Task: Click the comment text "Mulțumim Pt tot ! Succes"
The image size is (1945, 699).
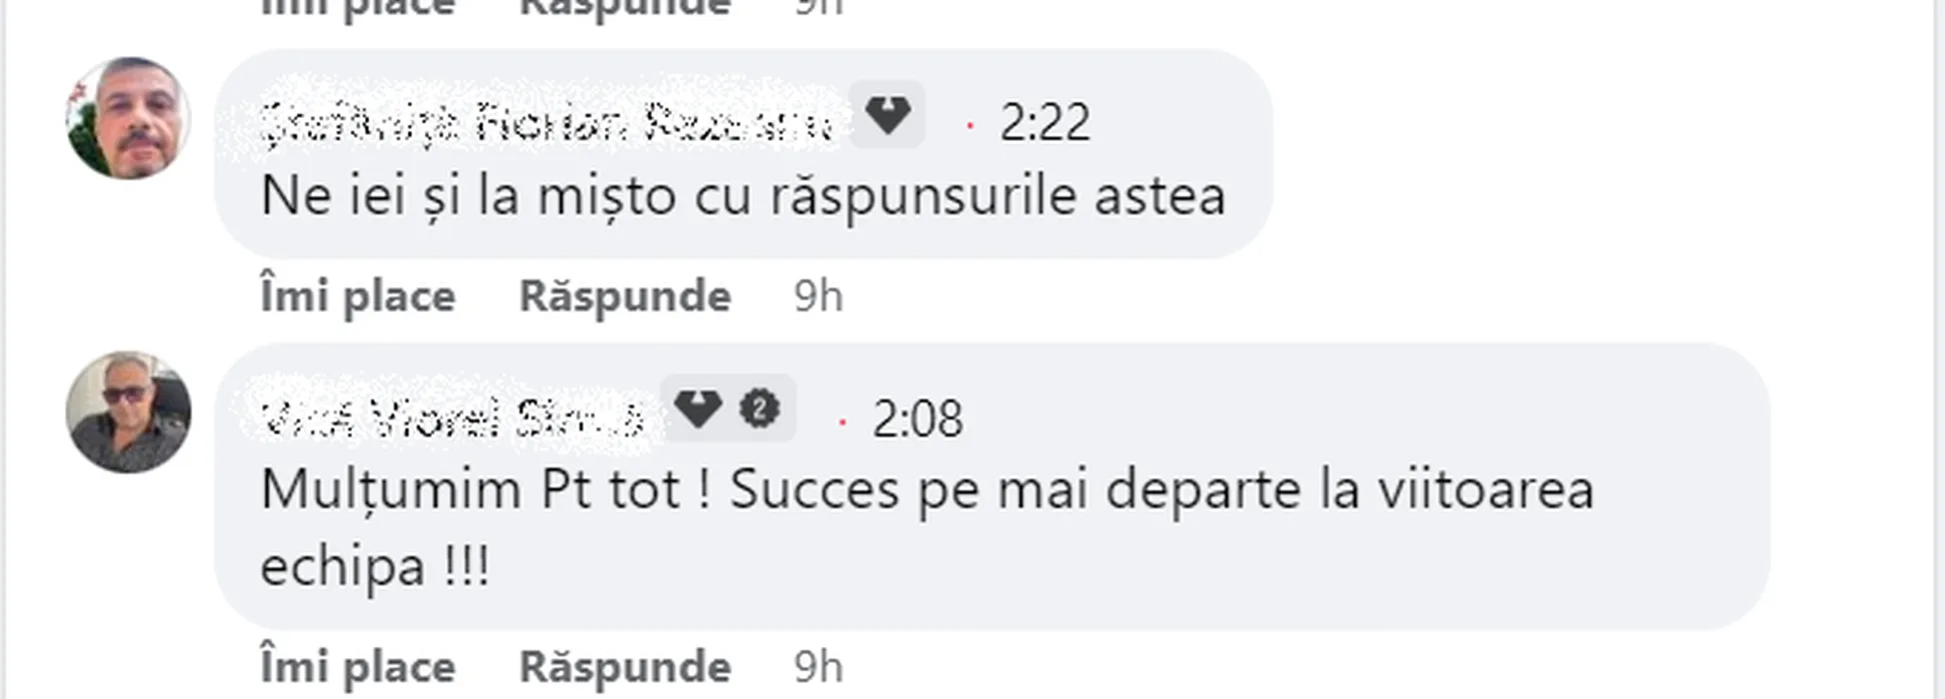Action: pos(926,490)
